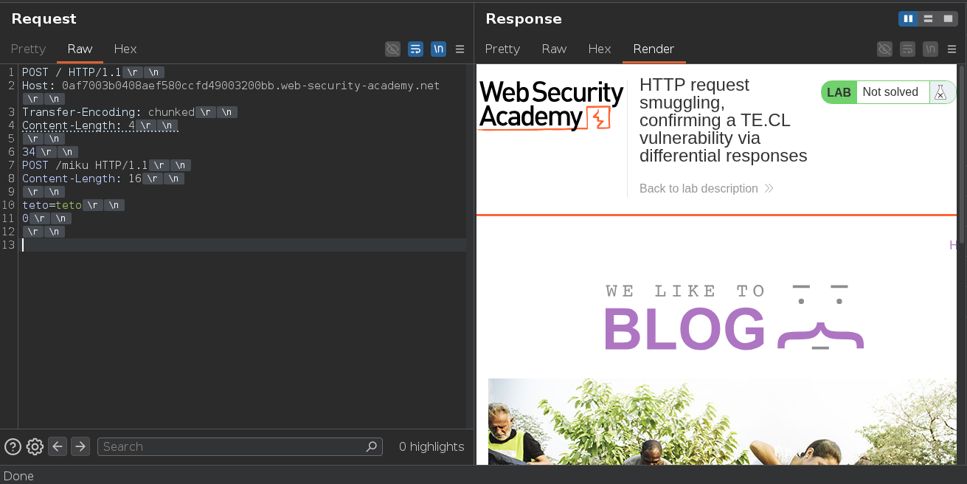Click the lab title heading text

pyautogui.click(x=723, y=120)
